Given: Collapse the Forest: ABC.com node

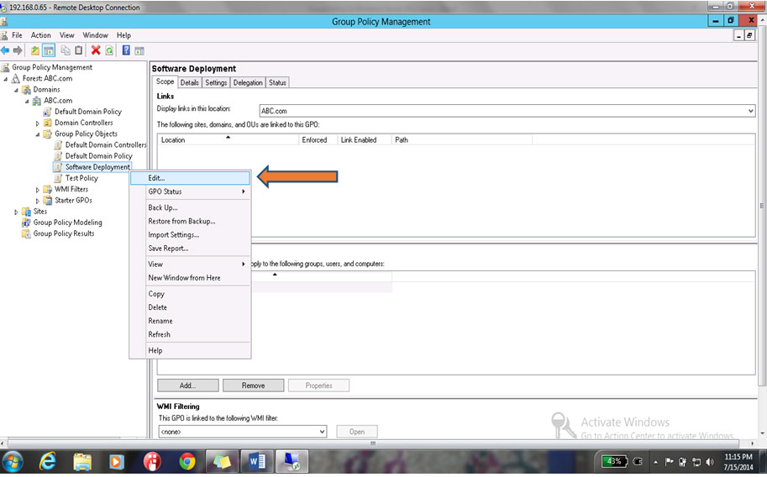Looking at the screenshot, I should click(5, 79).
